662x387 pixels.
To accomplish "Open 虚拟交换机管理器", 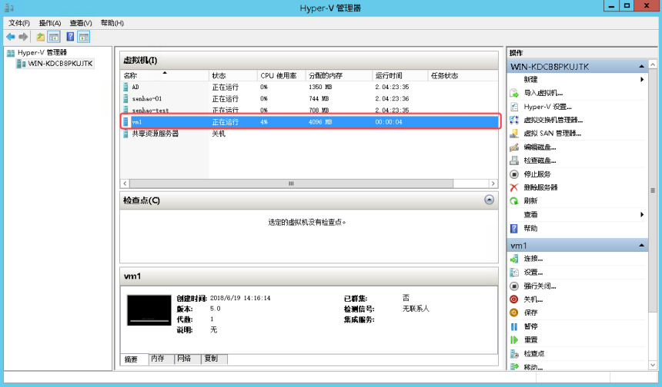I will (553, 120).
